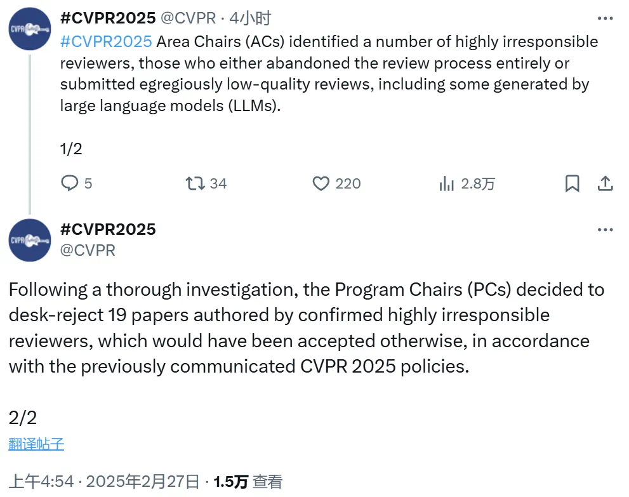Viewport: 629px width, 497px height.
Task: Click the second tweet's body text about desk-rejecting papers
Action: point(298,328)
